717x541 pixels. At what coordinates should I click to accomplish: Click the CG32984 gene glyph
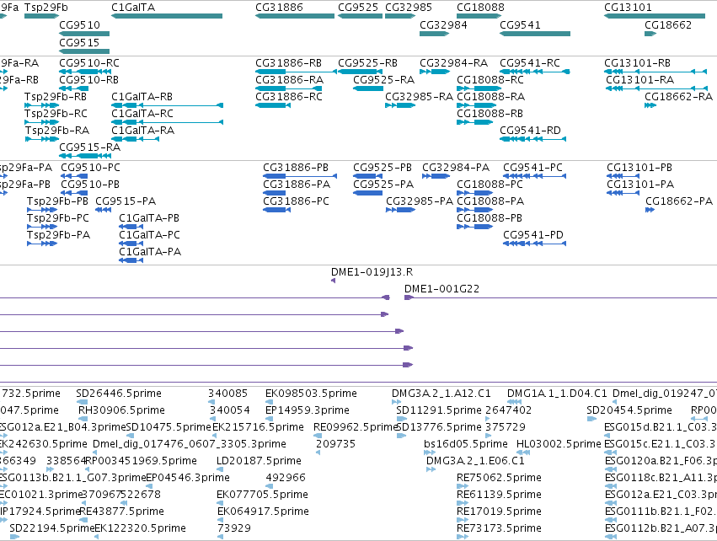(435, 34)
